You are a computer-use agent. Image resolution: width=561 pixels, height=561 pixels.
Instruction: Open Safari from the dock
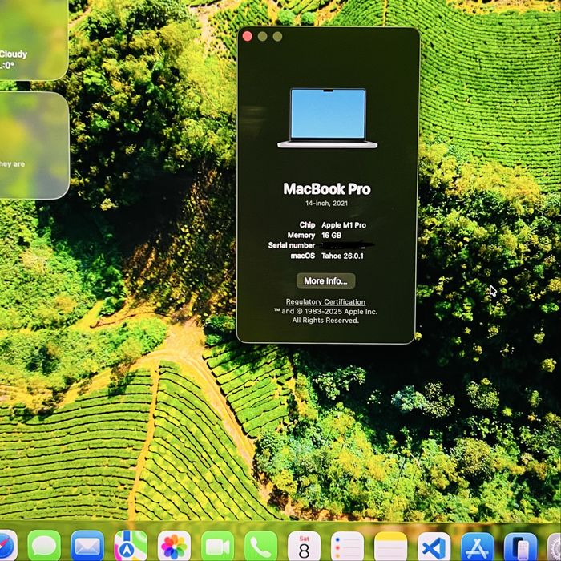click(x=7, y=546)
